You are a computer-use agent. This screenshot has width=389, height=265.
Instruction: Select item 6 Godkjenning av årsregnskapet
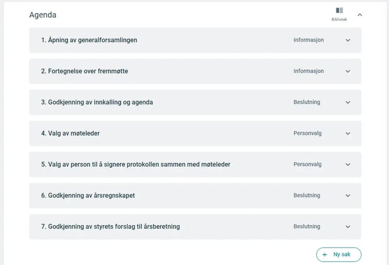coord(195,196)
